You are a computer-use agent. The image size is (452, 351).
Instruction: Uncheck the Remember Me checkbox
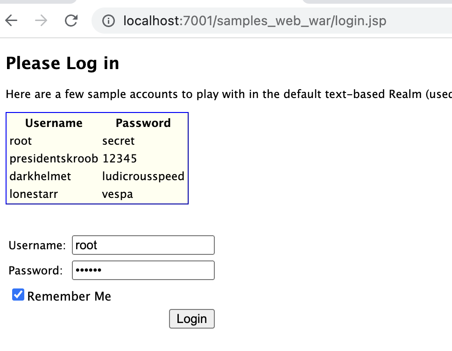pos(18,295)
